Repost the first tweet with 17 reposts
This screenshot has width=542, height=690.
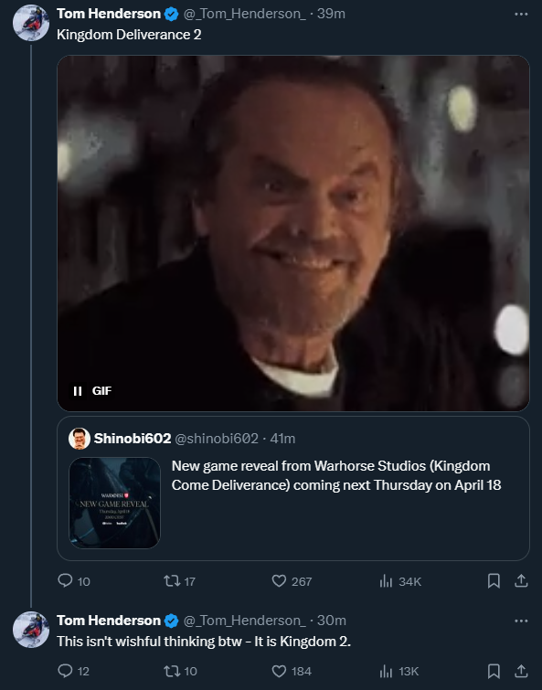(172, 581)
